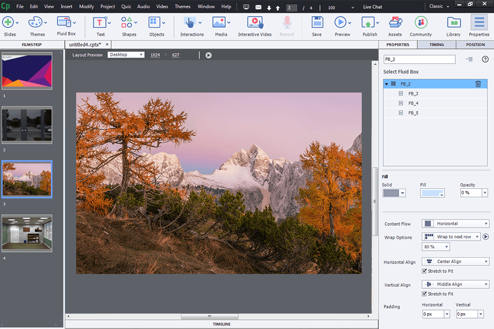Open the Opacity value dropdown
This screenshot has height=329, width=494.
point(485,193)
